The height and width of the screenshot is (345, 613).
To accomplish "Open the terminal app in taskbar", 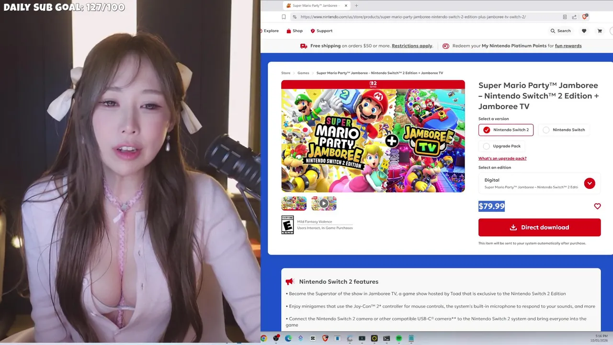I will tap(386, 338).
